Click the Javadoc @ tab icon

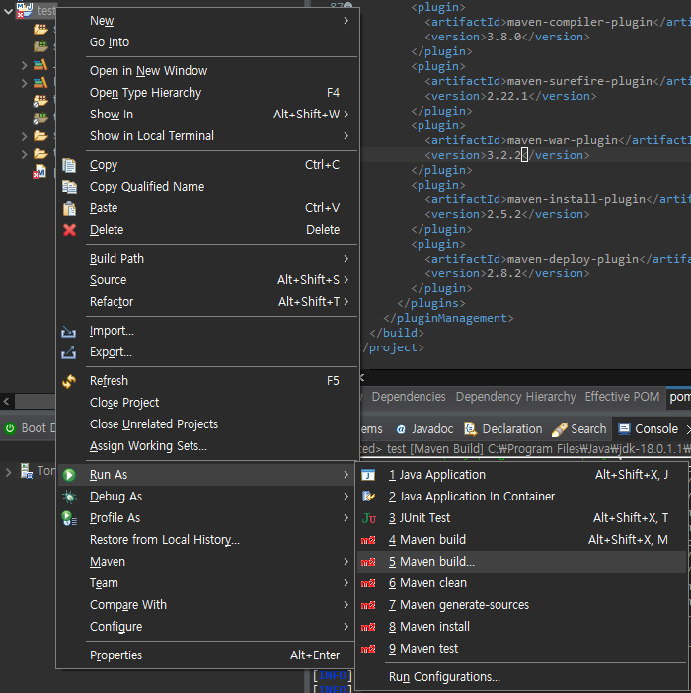[401, 429]
